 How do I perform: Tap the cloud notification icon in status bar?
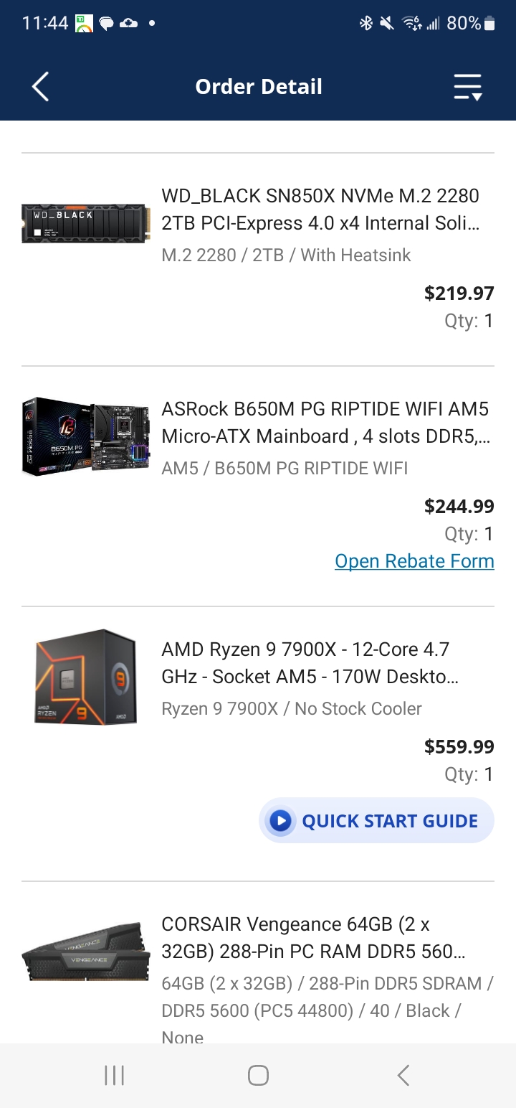click(128, 24)
